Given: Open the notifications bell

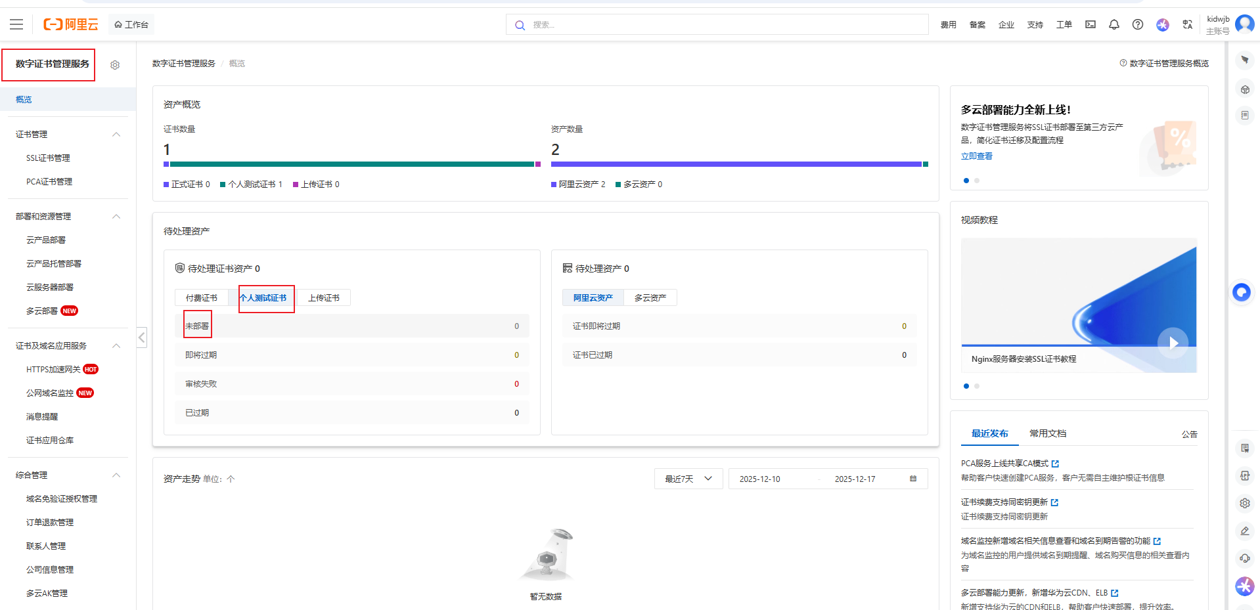Looking at the screenshot, I should [1114, 24].
